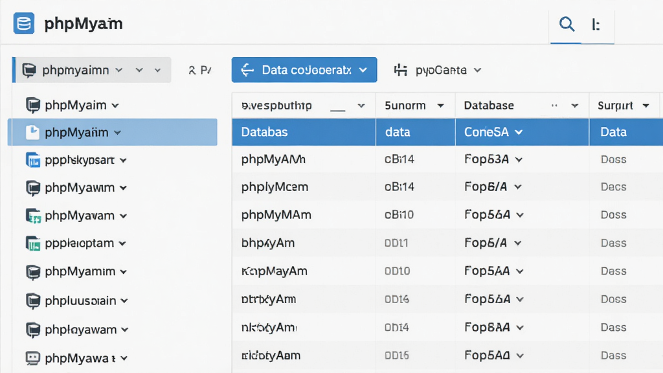
Task: Expand the ppphskyosart item chevron
Action: pyautogui.click(x=123, y=161)
